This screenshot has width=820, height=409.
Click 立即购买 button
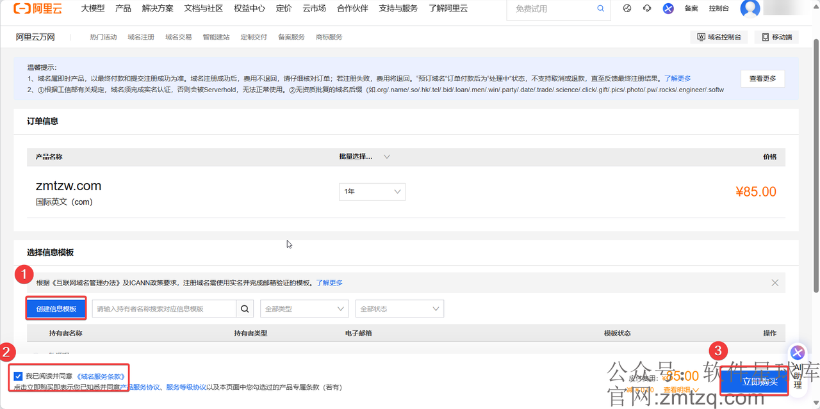(754, 381)
